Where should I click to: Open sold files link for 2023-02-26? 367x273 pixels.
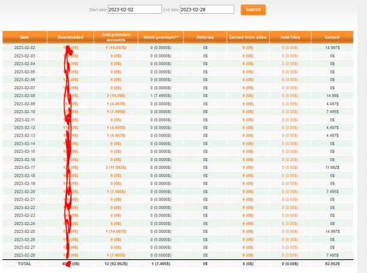pyautogui.click(x=290, y=239)
